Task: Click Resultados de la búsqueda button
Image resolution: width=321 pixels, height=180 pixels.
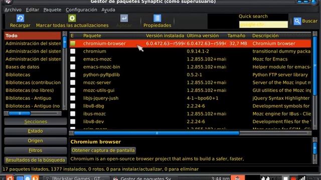Action: 36,160
